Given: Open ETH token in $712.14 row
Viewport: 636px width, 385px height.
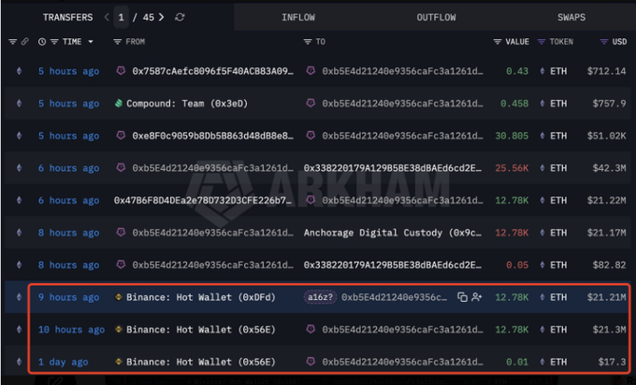Looking at the screenshot, I should pos(558,71).
